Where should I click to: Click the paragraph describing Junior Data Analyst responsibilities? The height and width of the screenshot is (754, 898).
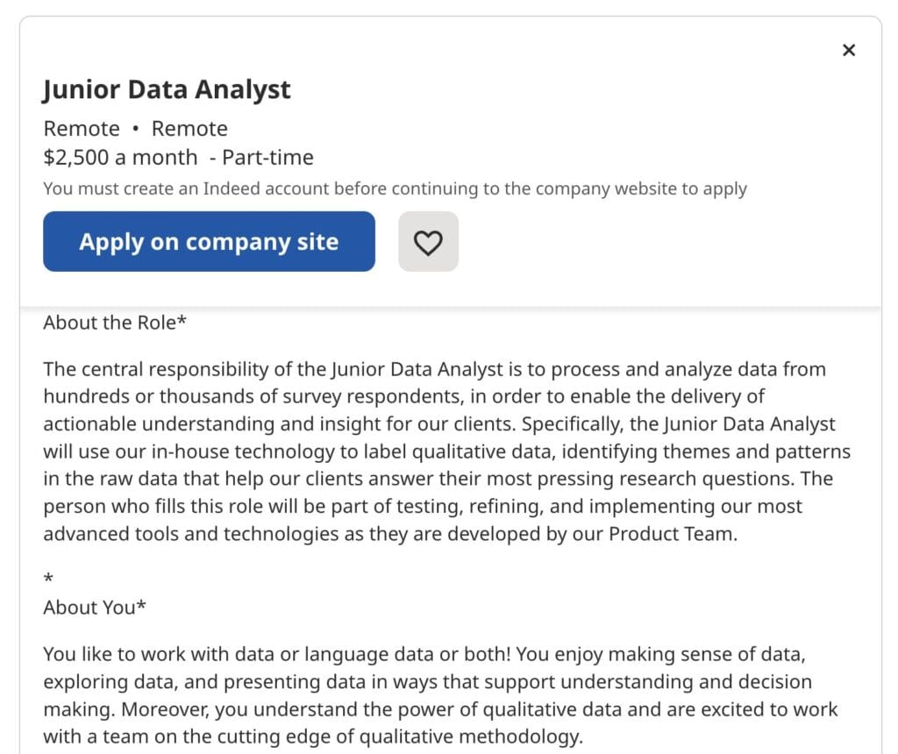[x=438, y=451]
